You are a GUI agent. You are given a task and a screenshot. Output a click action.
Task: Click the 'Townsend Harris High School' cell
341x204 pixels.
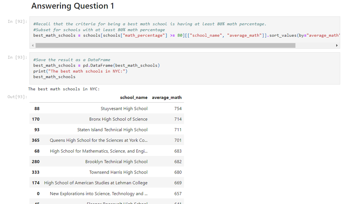coord(118,172)
